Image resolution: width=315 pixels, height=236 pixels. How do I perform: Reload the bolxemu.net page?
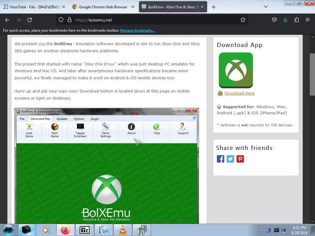[30, 20]
